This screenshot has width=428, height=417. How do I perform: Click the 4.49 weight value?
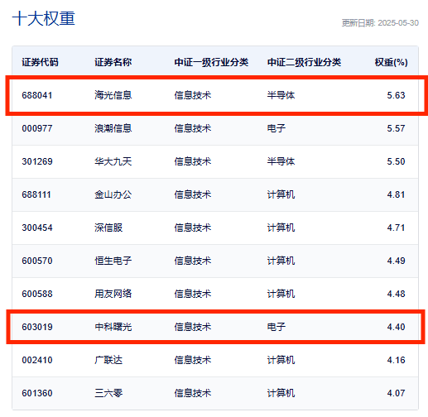click(x=396, y=261)
